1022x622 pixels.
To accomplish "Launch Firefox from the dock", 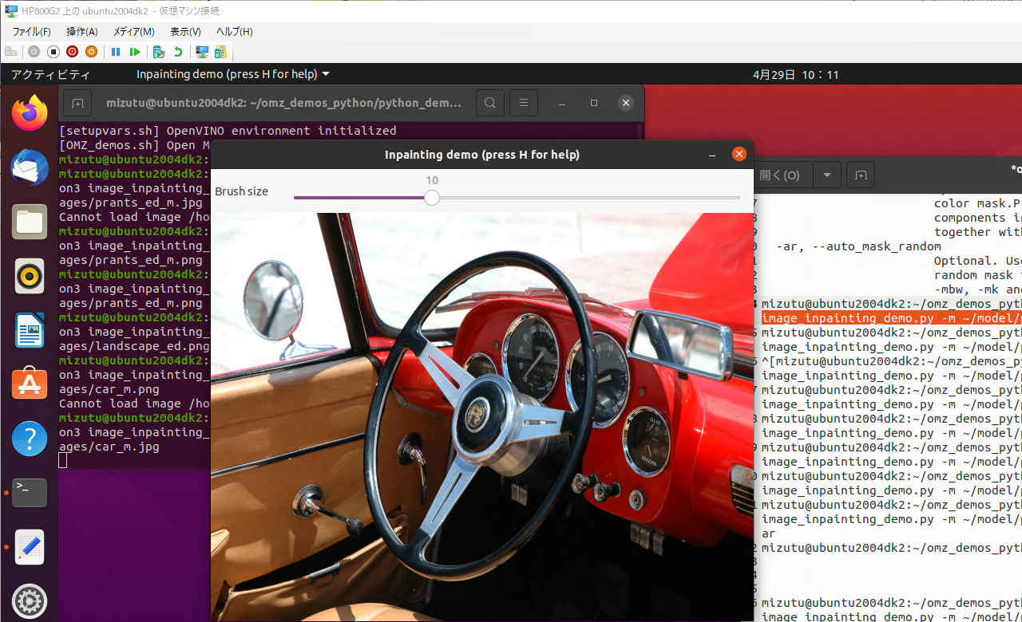I will (x=30, y=113).
